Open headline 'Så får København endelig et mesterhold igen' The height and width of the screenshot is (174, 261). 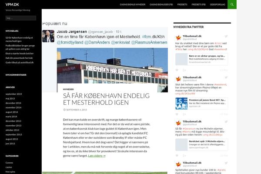106,99
